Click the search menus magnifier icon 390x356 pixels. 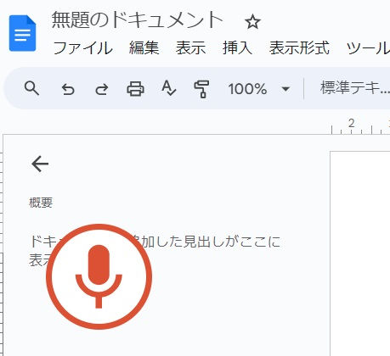tap(31, 88)
